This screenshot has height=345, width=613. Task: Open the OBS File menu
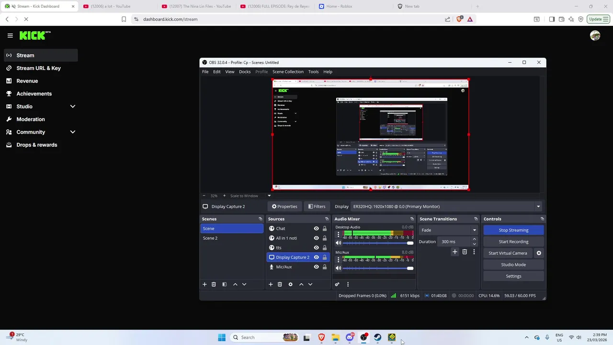205,71
